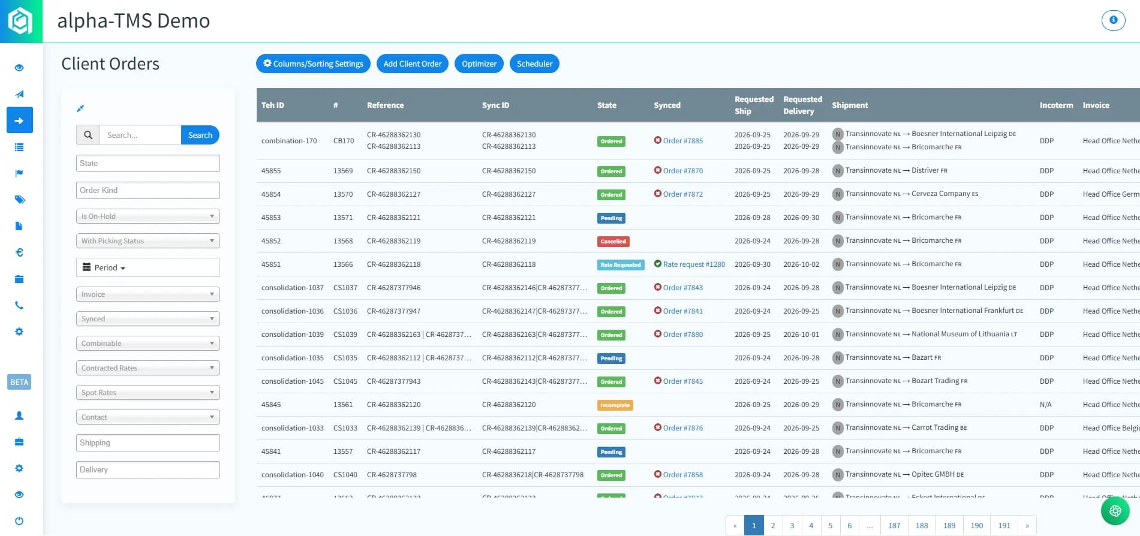
Task: Click the pin icon in filter panel
Action: pos(80,109)
